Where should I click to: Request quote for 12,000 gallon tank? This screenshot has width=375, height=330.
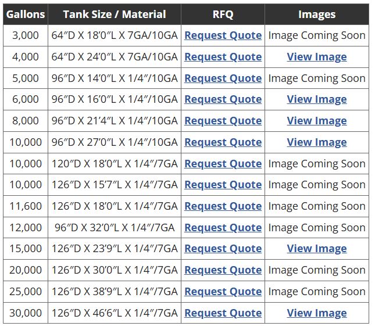click(x=223, y=228)
